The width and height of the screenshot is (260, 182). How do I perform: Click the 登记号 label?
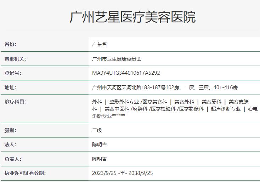pos(13,73)
